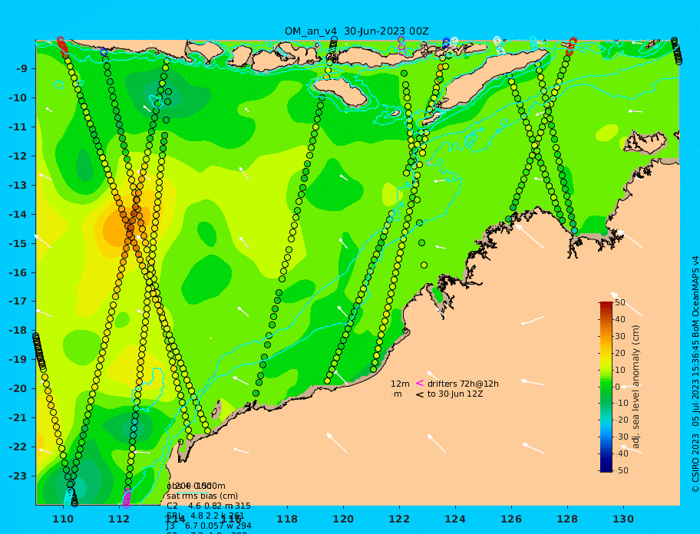
Task: Click longitude axis label 126
Action: (511, 519)
